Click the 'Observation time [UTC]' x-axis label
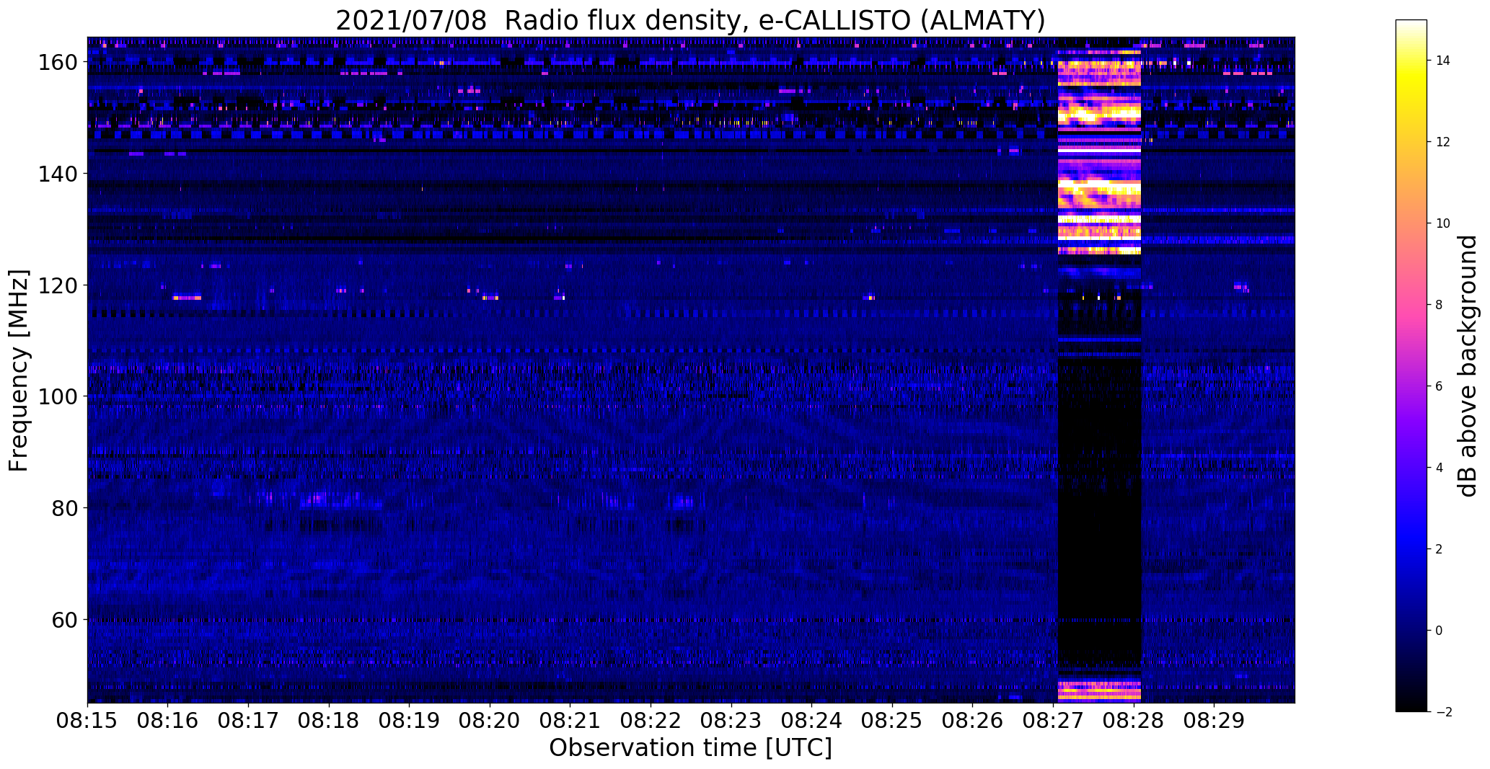Viewport: 1490px width, 769px height. 690,748
